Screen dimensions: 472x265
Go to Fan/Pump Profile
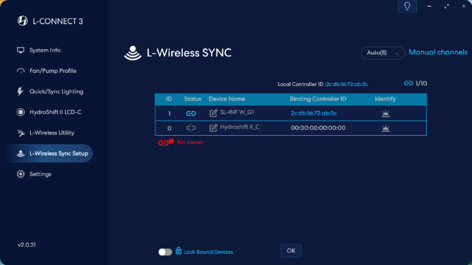pyautogui.click(x=52, y=71)
